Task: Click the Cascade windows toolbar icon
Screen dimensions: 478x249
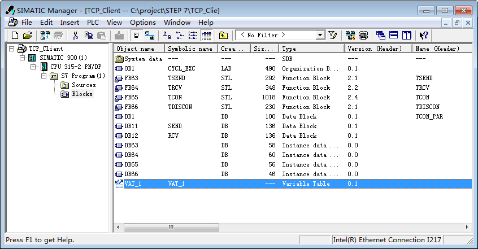Action: tap(380, 36)
